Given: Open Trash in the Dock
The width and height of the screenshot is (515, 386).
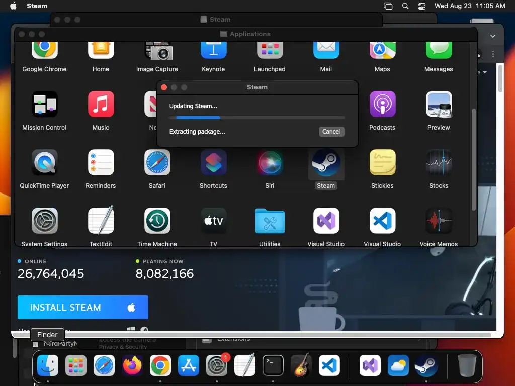Looking at the screenshot, I should pyautogui.click(x=467, y=365).
